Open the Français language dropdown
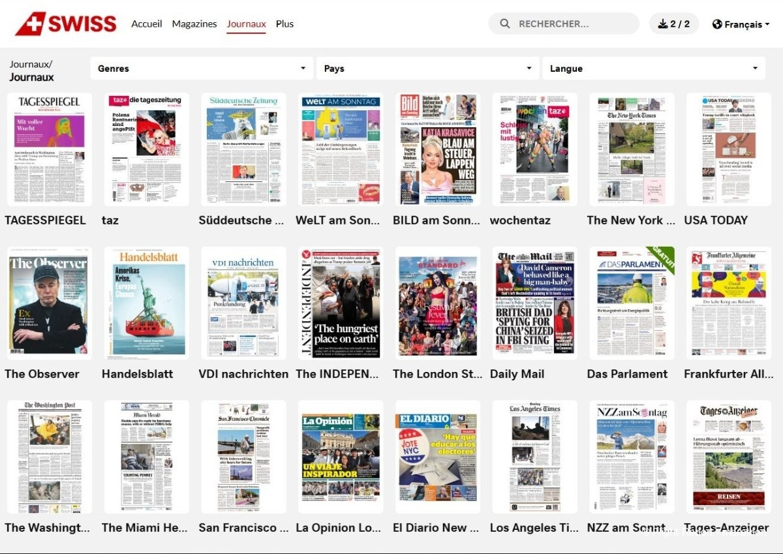Viewport: 783px width, 554px height. pos(741,24)
